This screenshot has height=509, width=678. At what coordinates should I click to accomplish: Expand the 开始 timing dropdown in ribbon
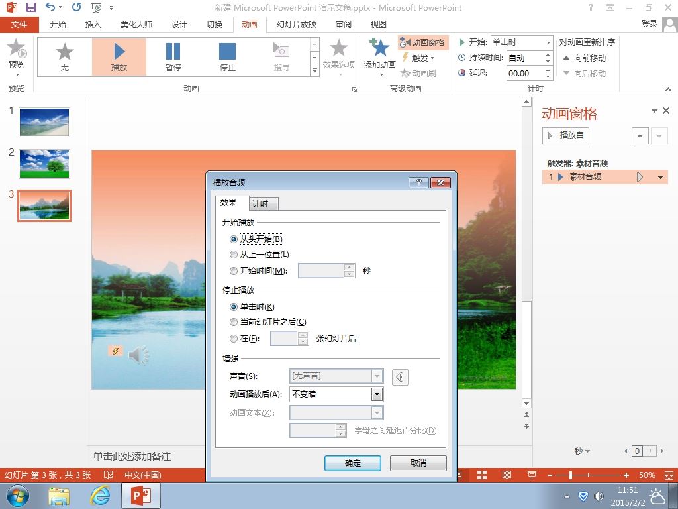548,42
